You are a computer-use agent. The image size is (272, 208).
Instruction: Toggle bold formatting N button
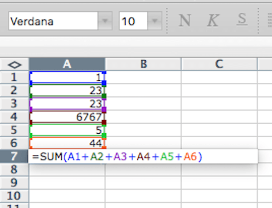pyautogui.click(x=184, y=21)
